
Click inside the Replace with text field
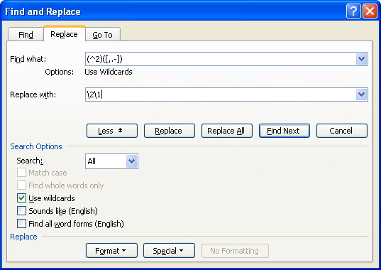[x=221, y=94]
